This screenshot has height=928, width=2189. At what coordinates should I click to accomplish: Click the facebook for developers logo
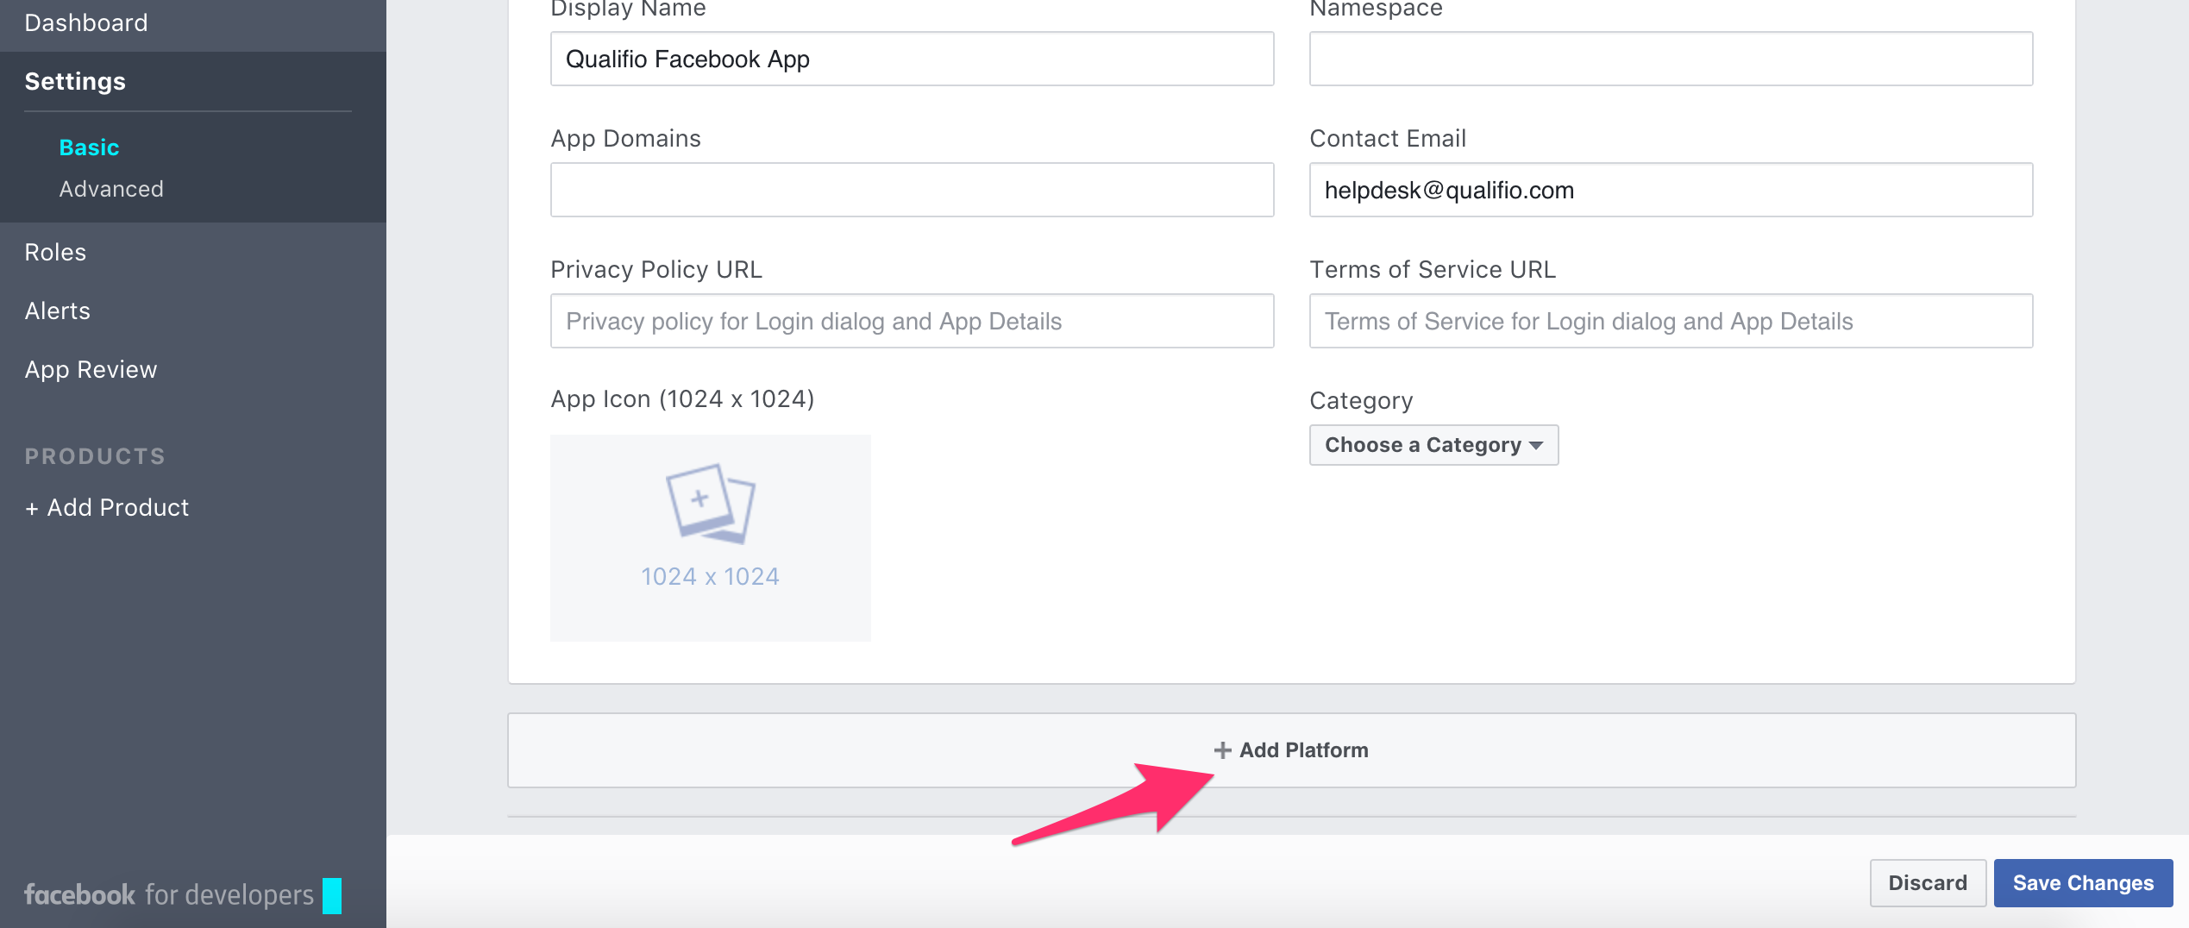168,895
